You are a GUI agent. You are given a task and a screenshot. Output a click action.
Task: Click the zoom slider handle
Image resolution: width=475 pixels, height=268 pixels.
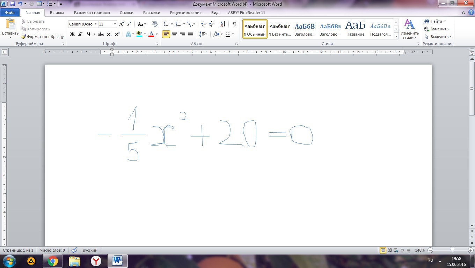[x=452, y=250]
